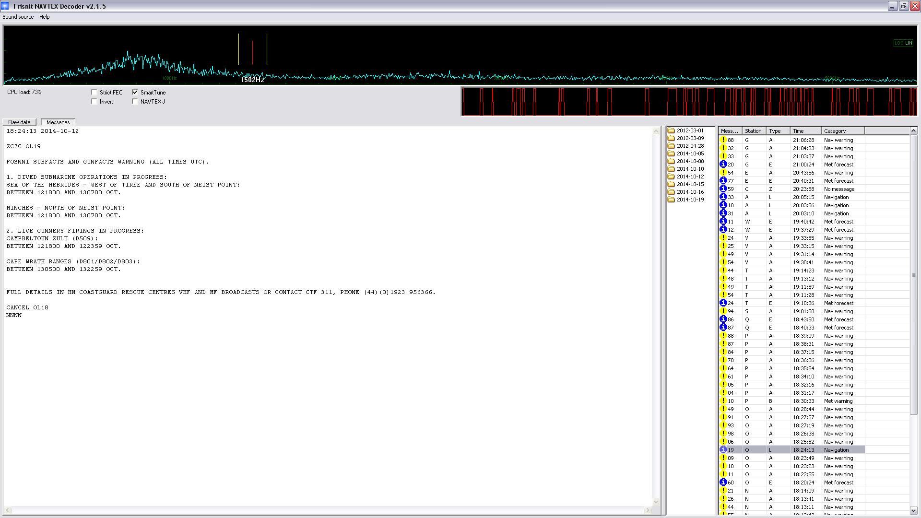
Task: Click info icon of 'No messsage' entry 59
Action: (x=723, y=189)
